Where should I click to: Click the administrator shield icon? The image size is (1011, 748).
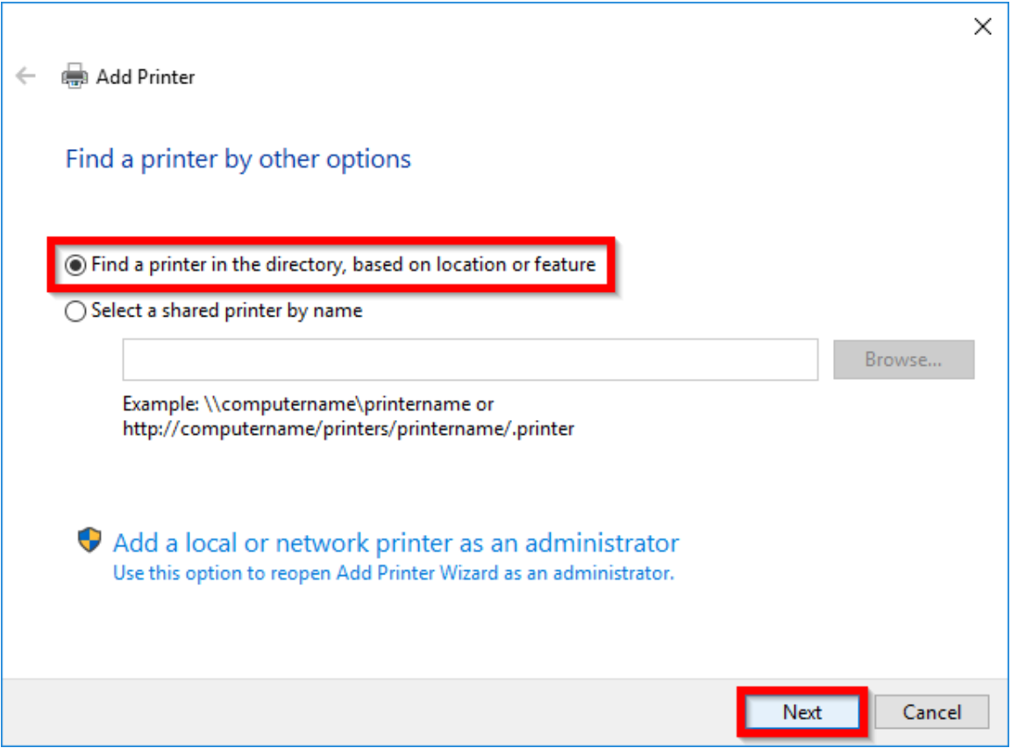pos(89,541)
